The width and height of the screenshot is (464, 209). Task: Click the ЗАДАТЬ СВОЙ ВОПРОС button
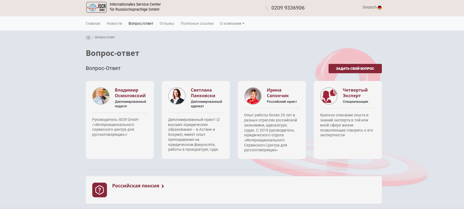click(x=355, y=68)
